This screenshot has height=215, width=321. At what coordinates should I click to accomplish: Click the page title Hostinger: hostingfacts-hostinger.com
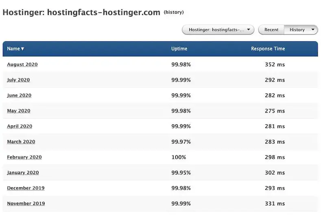pyautogui.click(x=81, y=12)
